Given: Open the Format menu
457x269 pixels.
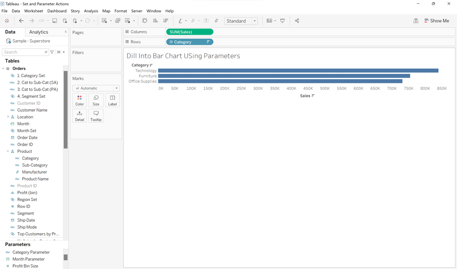Looking at the screenshot, I should 121,11.
